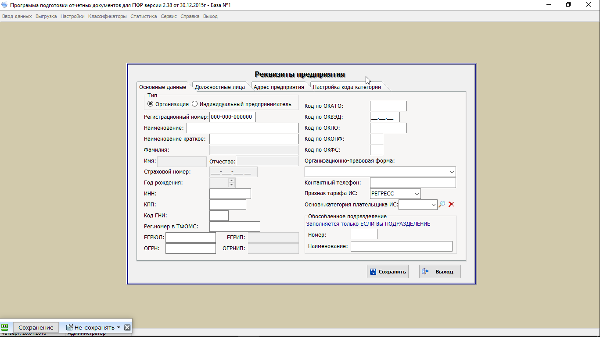The image size is (600, 337).
Task: Select the Организация radio button
Action: pyautogui.click(x=151, y=104)
